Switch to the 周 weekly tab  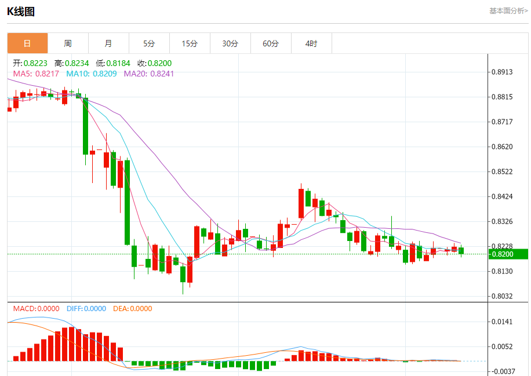point(68,43)
